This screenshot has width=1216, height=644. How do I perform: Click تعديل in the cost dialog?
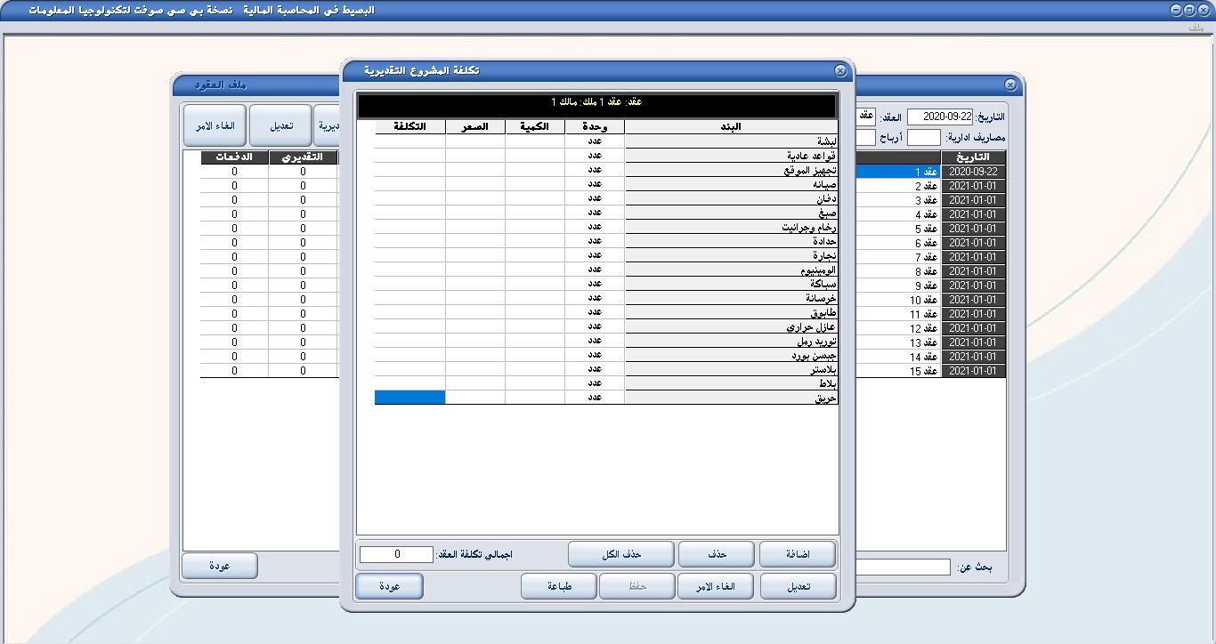click(x=796, y=585)
